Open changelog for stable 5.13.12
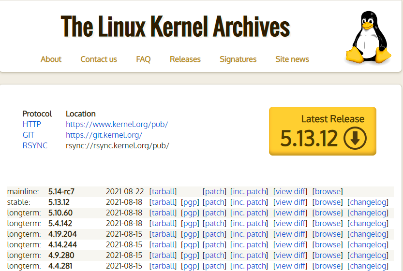 (x=368, y=202)
